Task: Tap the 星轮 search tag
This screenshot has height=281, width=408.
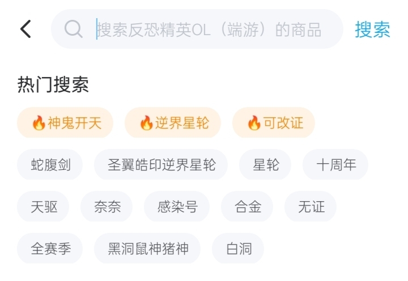Action: [x=266, y=165]
